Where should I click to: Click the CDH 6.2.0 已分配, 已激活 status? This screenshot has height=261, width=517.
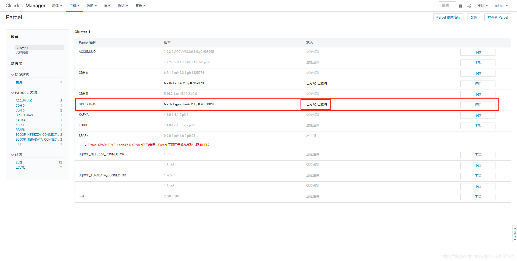(316, 83)
